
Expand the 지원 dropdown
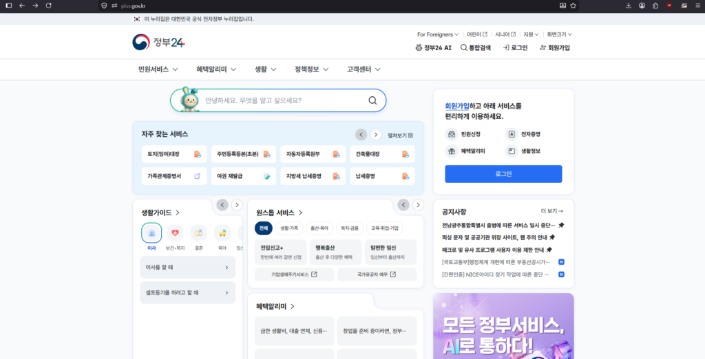coord(531,34)
